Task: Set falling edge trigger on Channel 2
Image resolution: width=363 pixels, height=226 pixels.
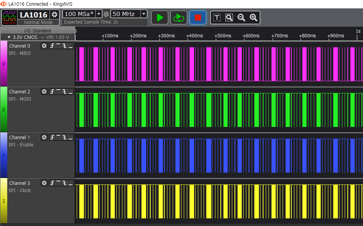Action: pos(64,91)
